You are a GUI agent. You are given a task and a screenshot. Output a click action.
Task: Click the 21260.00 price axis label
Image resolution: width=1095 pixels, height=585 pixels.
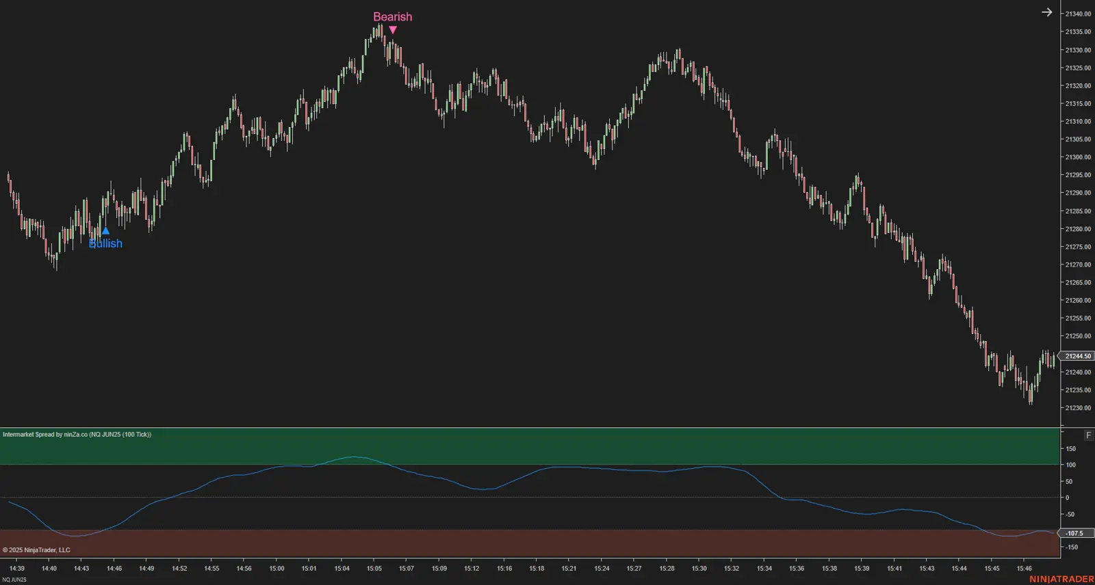click(1078, 301)
